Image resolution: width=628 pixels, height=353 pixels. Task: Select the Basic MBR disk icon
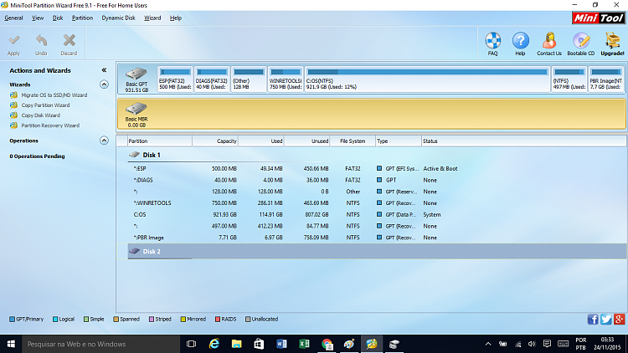(136, 109)
